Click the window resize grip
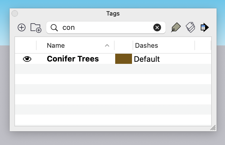The image size is (225, 145). 213,128
